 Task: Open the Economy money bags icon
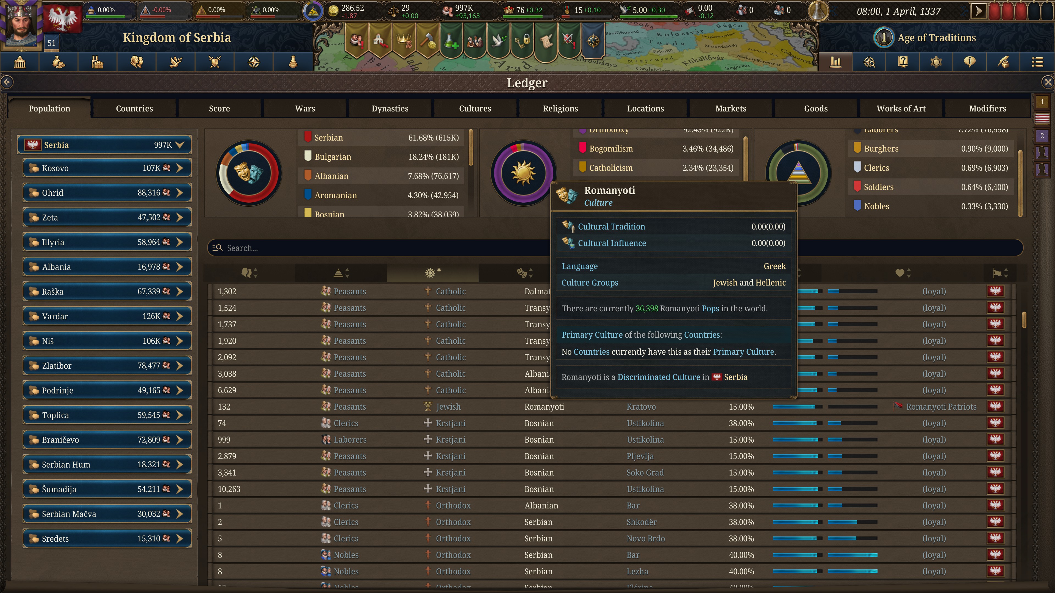click(59, 62)
